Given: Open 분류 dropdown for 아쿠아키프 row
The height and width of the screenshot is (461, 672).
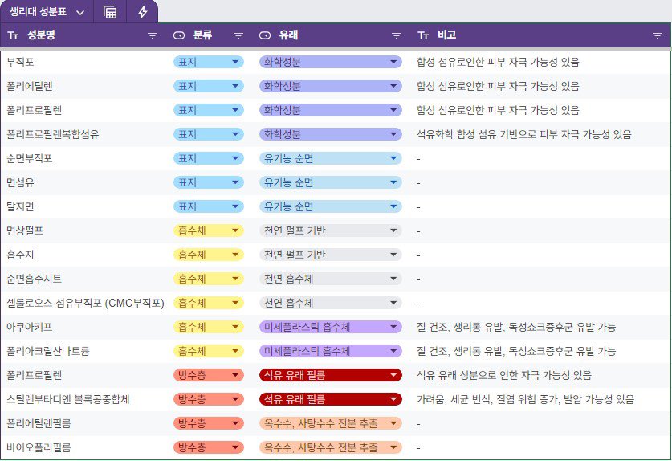Looking at the screenshot, I should [235, 327].
